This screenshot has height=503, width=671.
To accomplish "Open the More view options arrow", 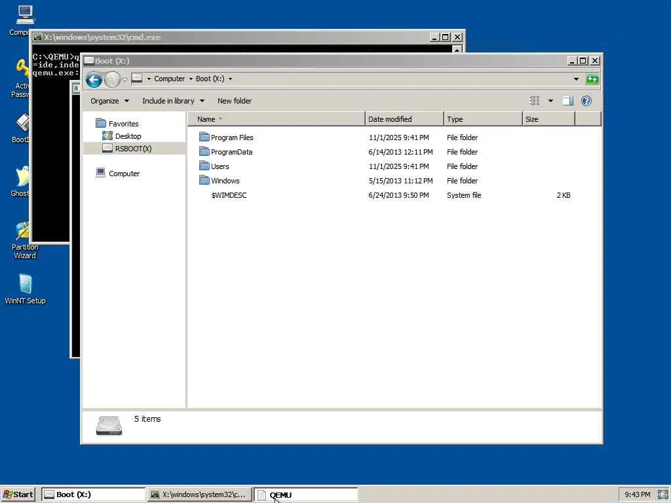I will tap(550, 101).
